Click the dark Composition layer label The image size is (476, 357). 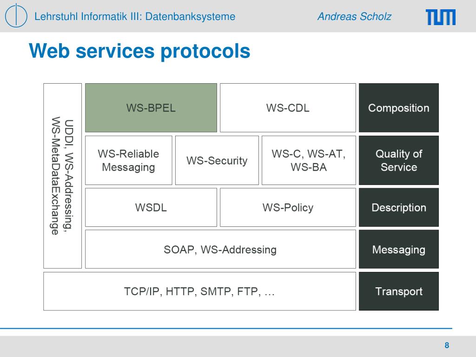point(398,108)
